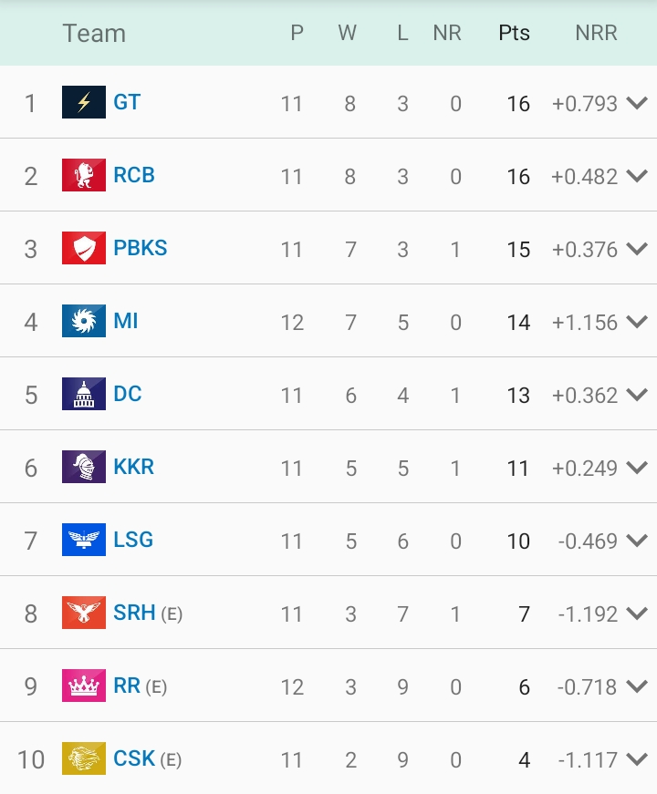Click the PBKS shield team logo

[84, 248]
